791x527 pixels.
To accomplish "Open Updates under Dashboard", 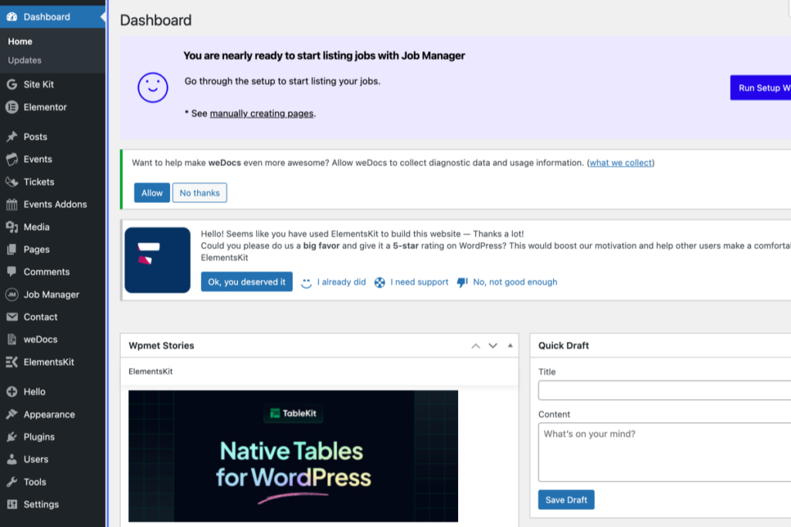I will [25, 60].
